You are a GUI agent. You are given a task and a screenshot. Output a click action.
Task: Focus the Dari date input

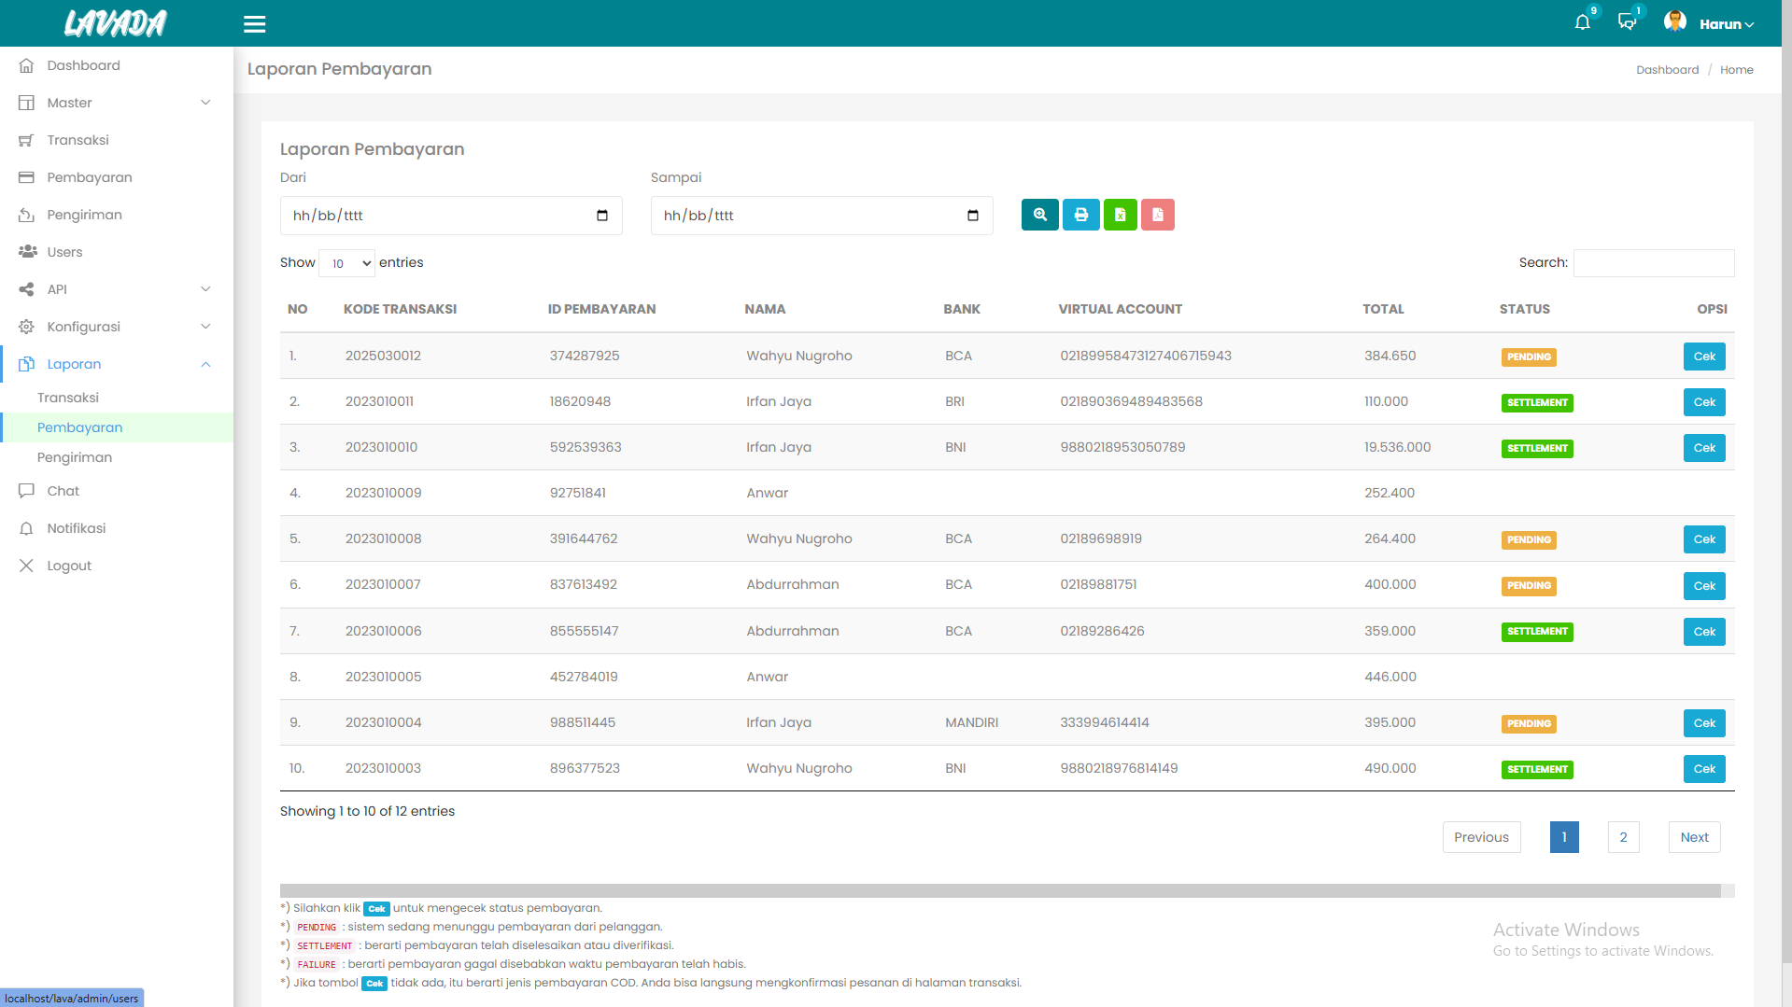451,216
